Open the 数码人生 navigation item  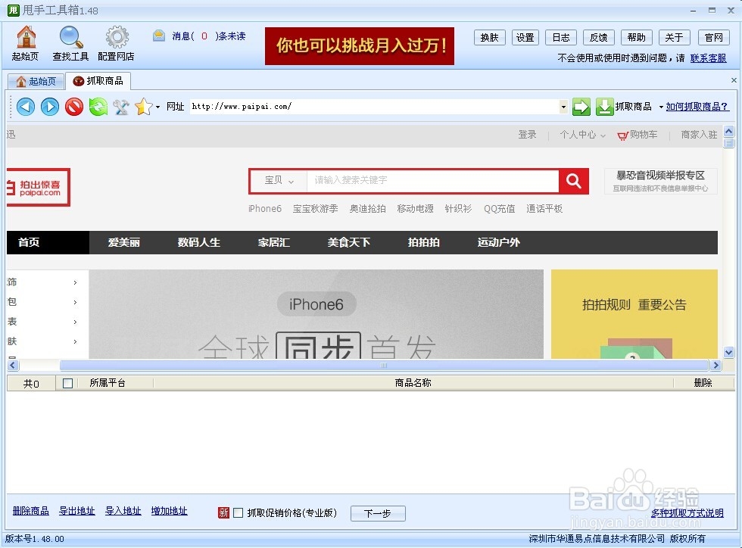198,242
